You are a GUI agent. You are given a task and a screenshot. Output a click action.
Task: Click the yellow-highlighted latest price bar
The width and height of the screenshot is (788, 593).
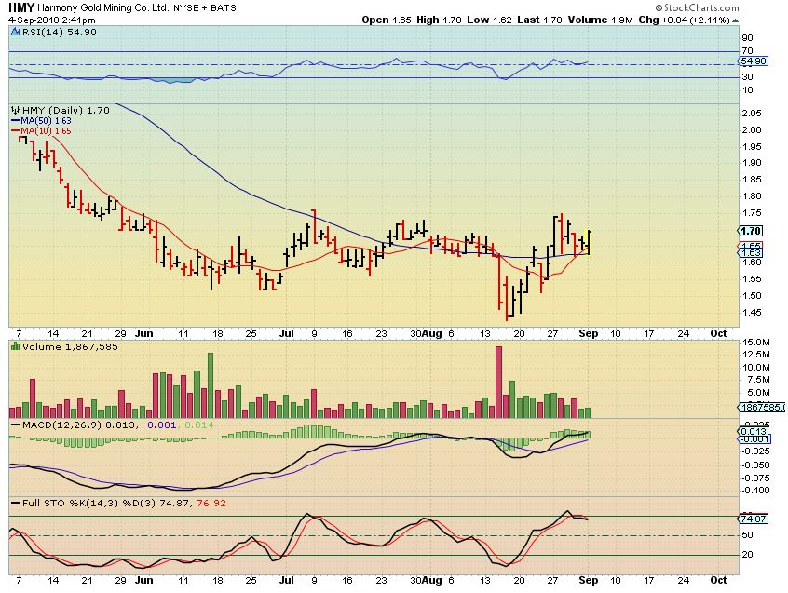pyautogui.click(x=589, y=242)
